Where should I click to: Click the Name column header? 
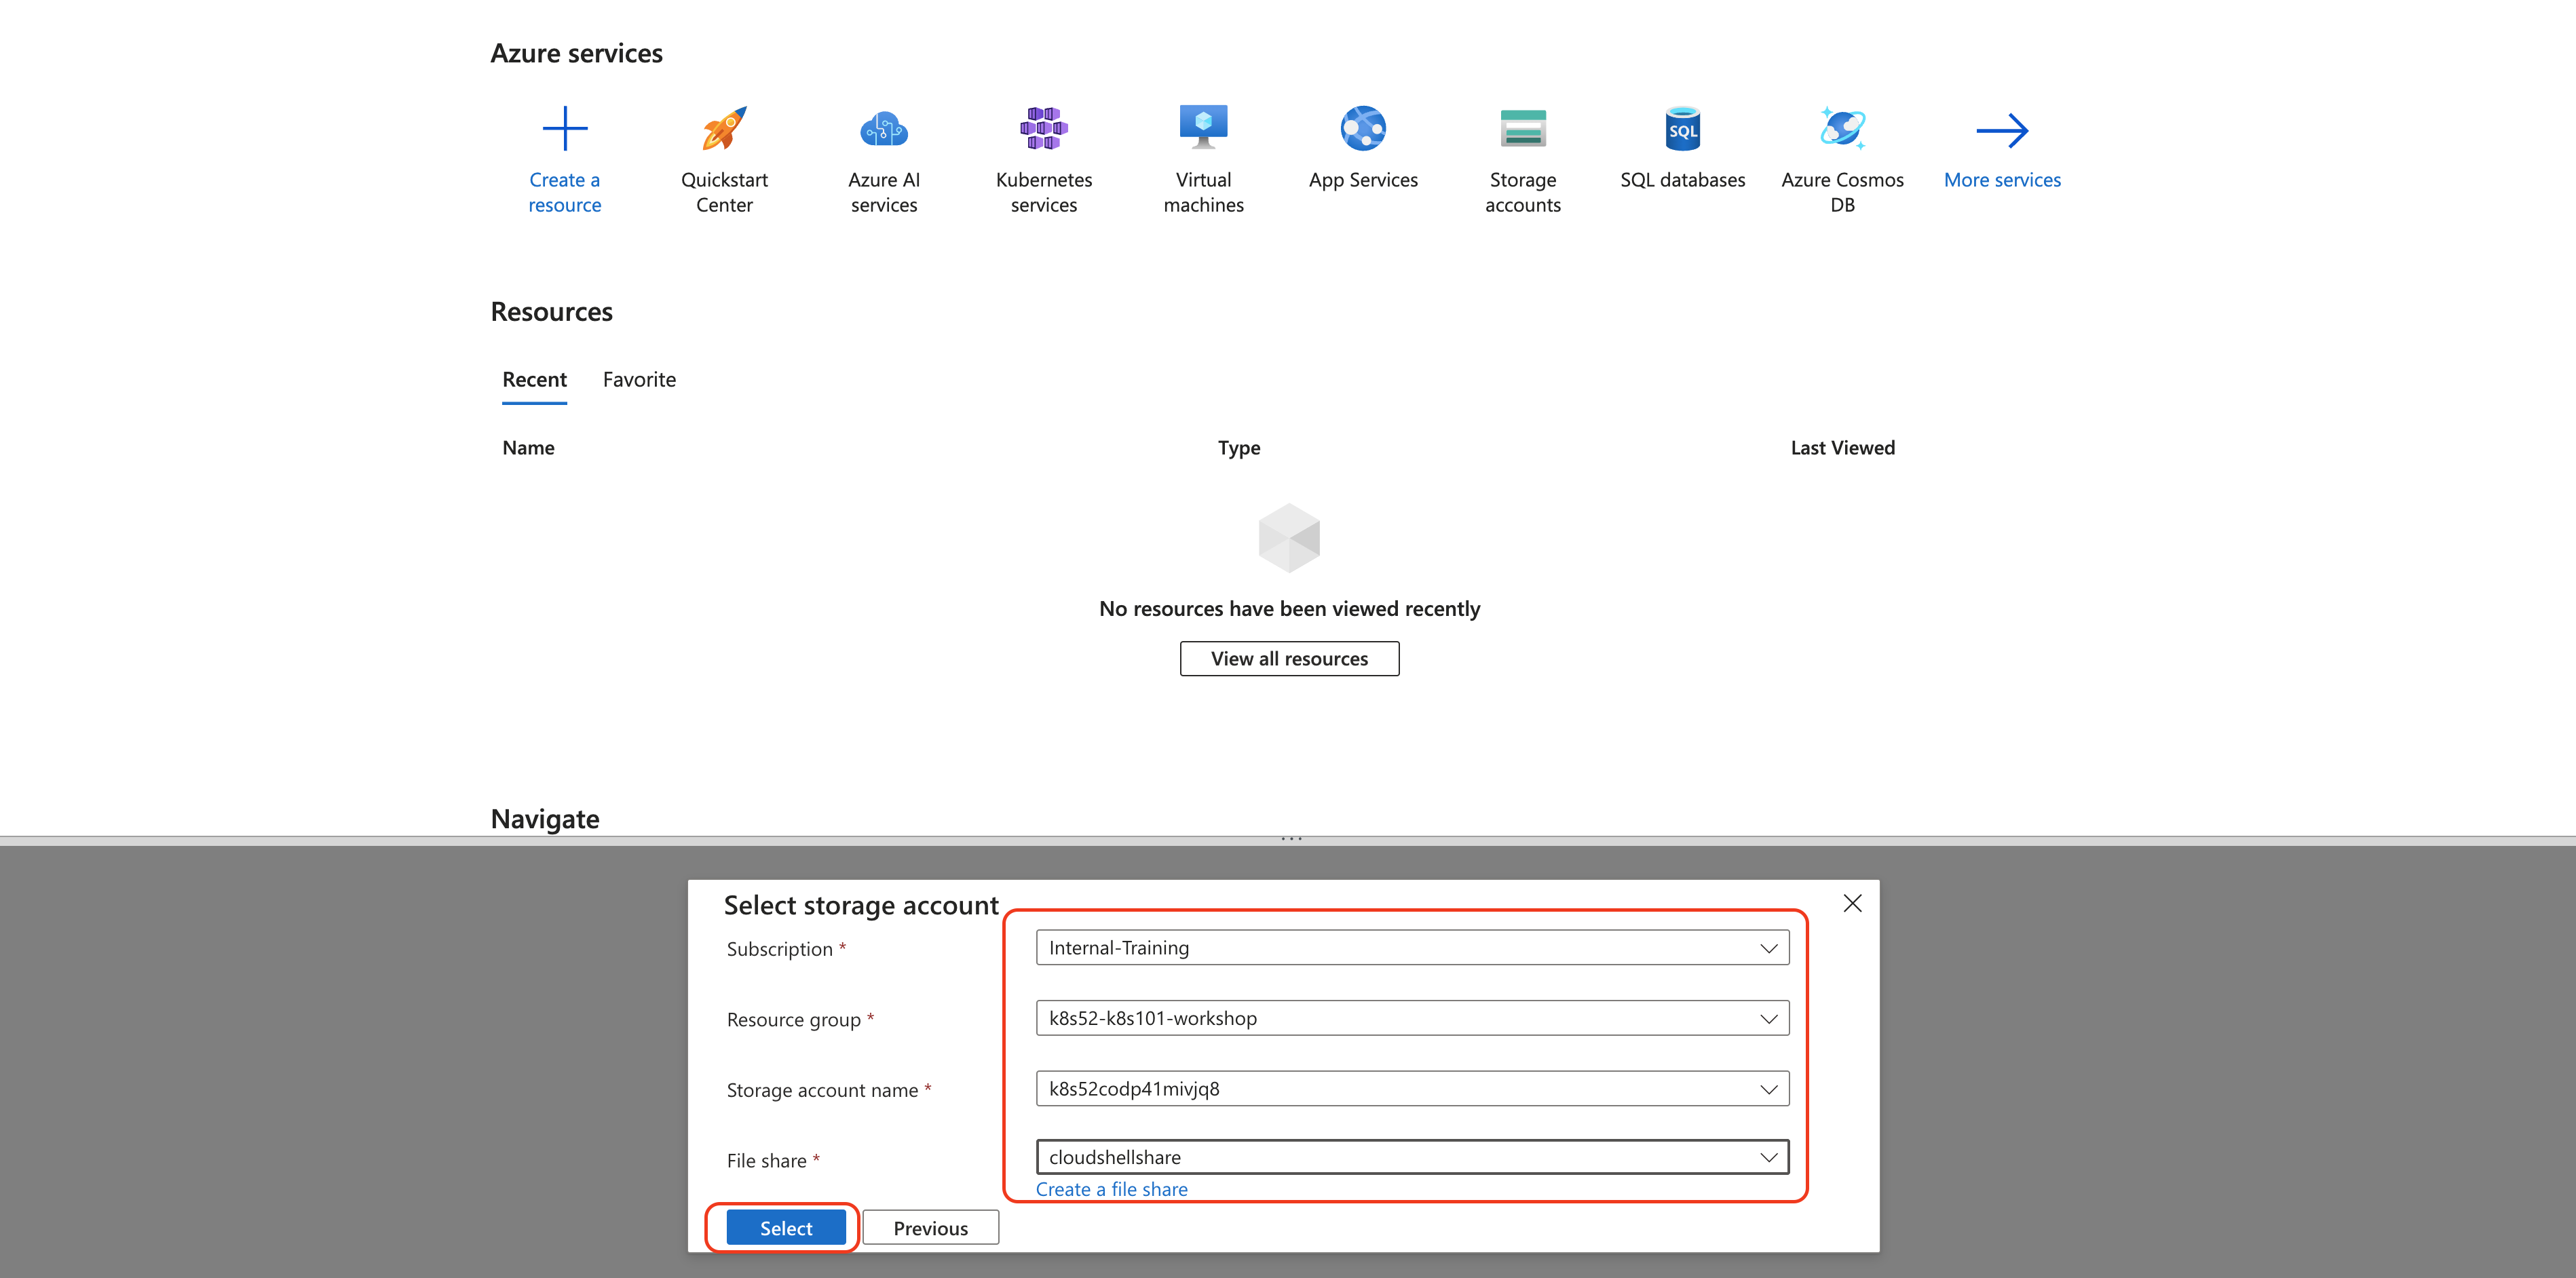point(528,448)
